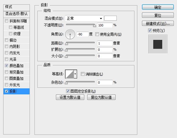Expand the 等高线 contour picker arrow
177x138 pixels.
75,74
